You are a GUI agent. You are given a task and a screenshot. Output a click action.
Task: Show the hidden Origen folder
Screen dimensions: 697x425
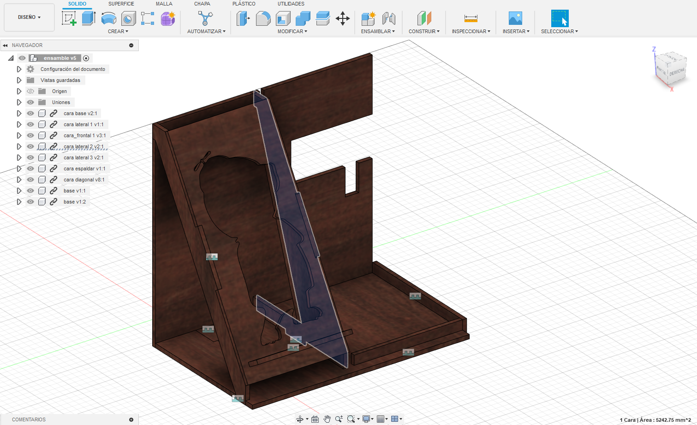[x=30, y=91]
